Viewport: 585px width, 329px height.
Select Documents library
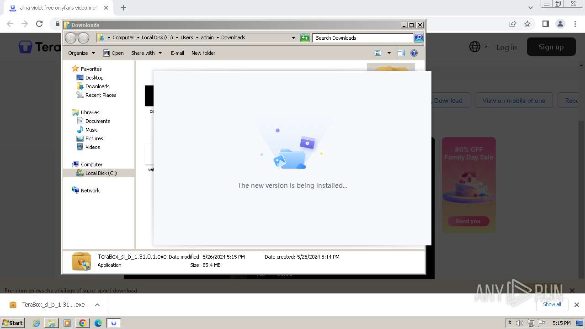pos(97,121)
